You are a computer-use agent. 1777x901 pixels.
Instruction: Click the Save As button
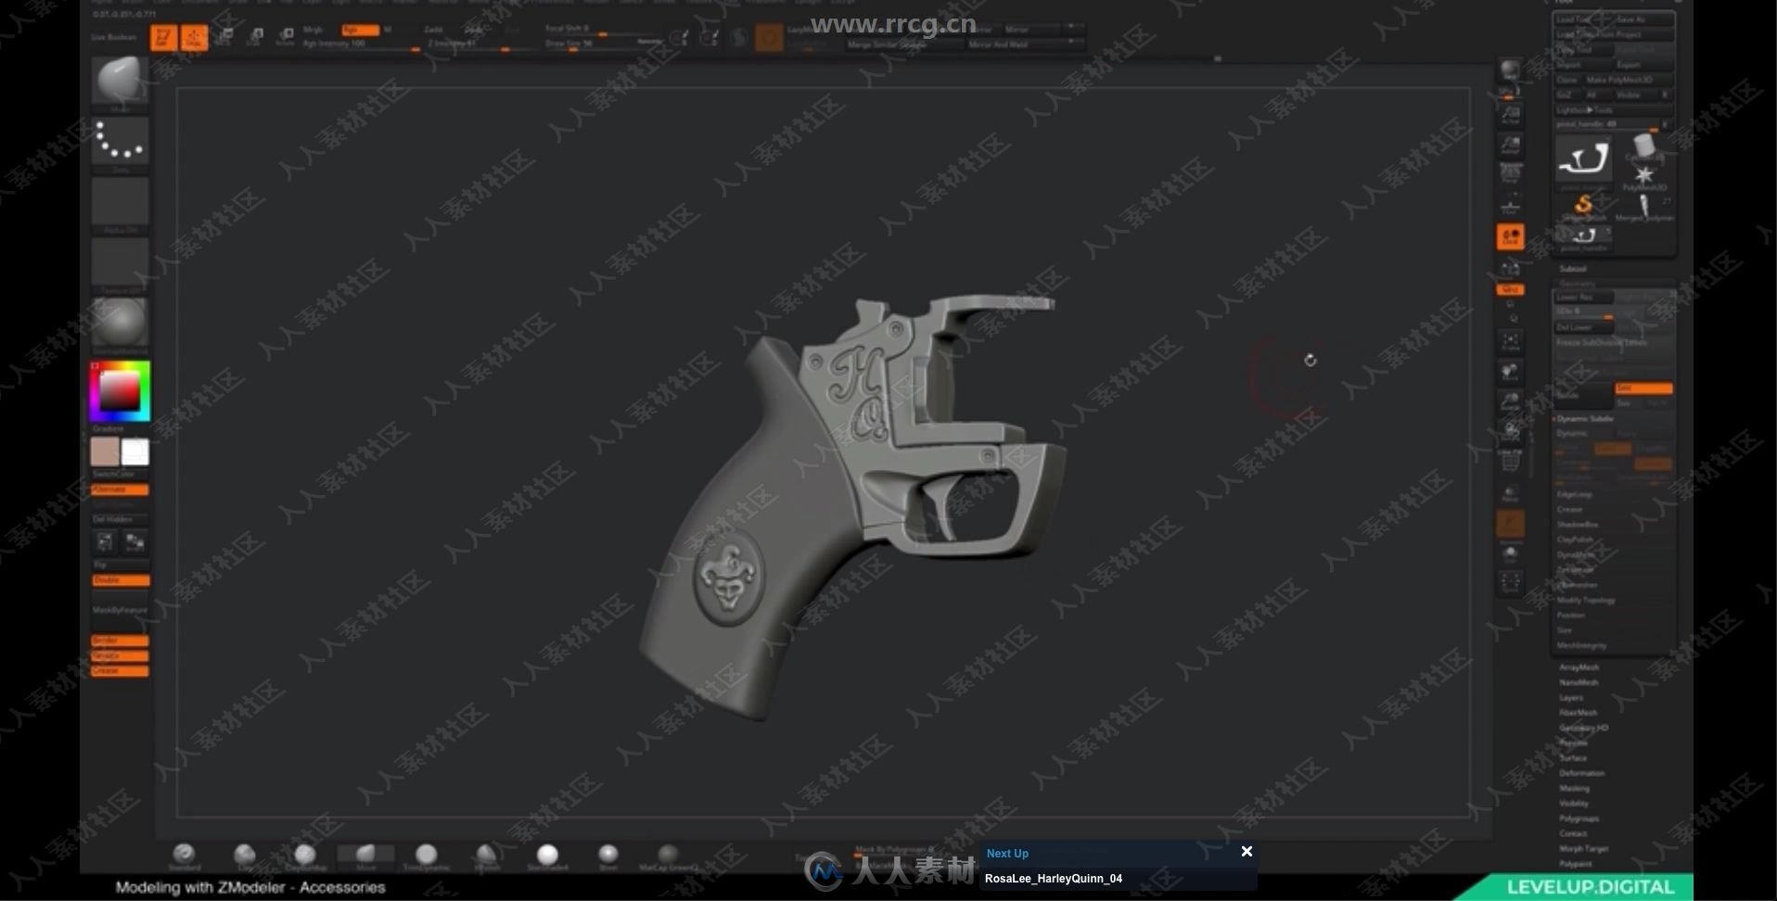[1644, 19]
